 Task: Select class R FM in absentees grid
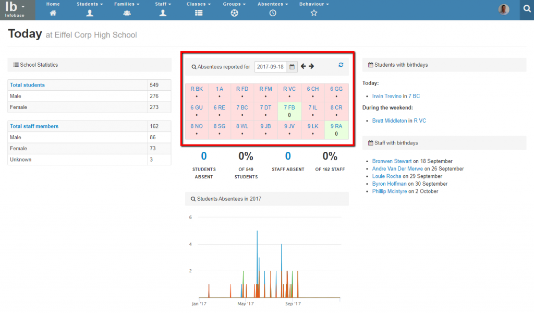[265, 89]
